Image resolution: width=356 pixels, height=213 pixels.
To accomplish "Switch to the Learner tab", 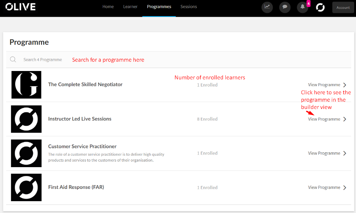I will (130, 7).
